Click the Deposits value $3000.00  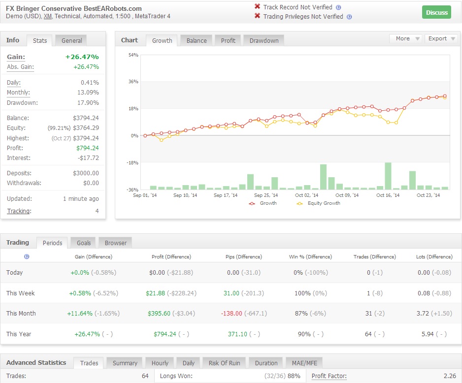click(86, 173)
